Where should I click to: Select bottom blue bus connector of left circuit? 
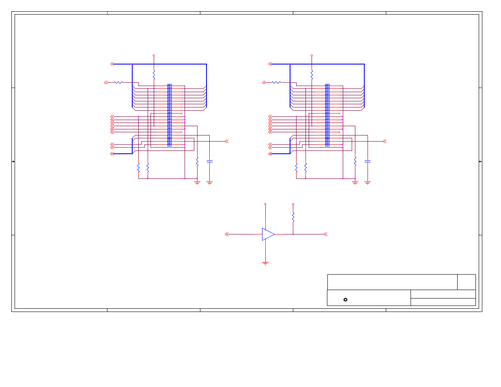pos(112,154)
